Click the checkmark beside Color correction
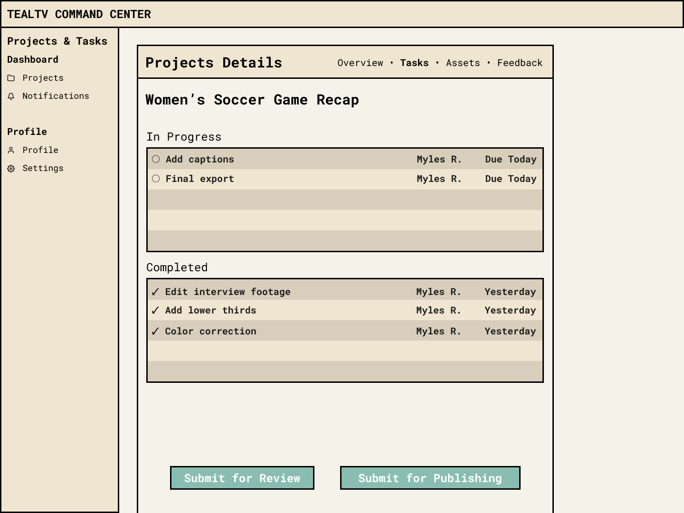684x513 pixels. pyautogui.click(x=155, y=332)
